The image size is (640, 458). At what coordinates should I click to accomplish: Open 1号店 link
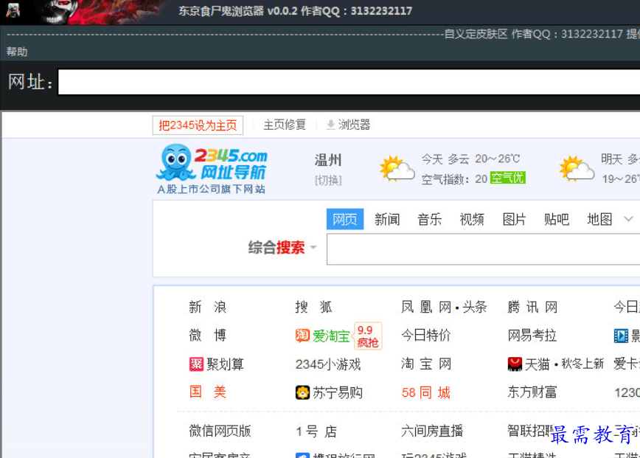tap(316, 431)
